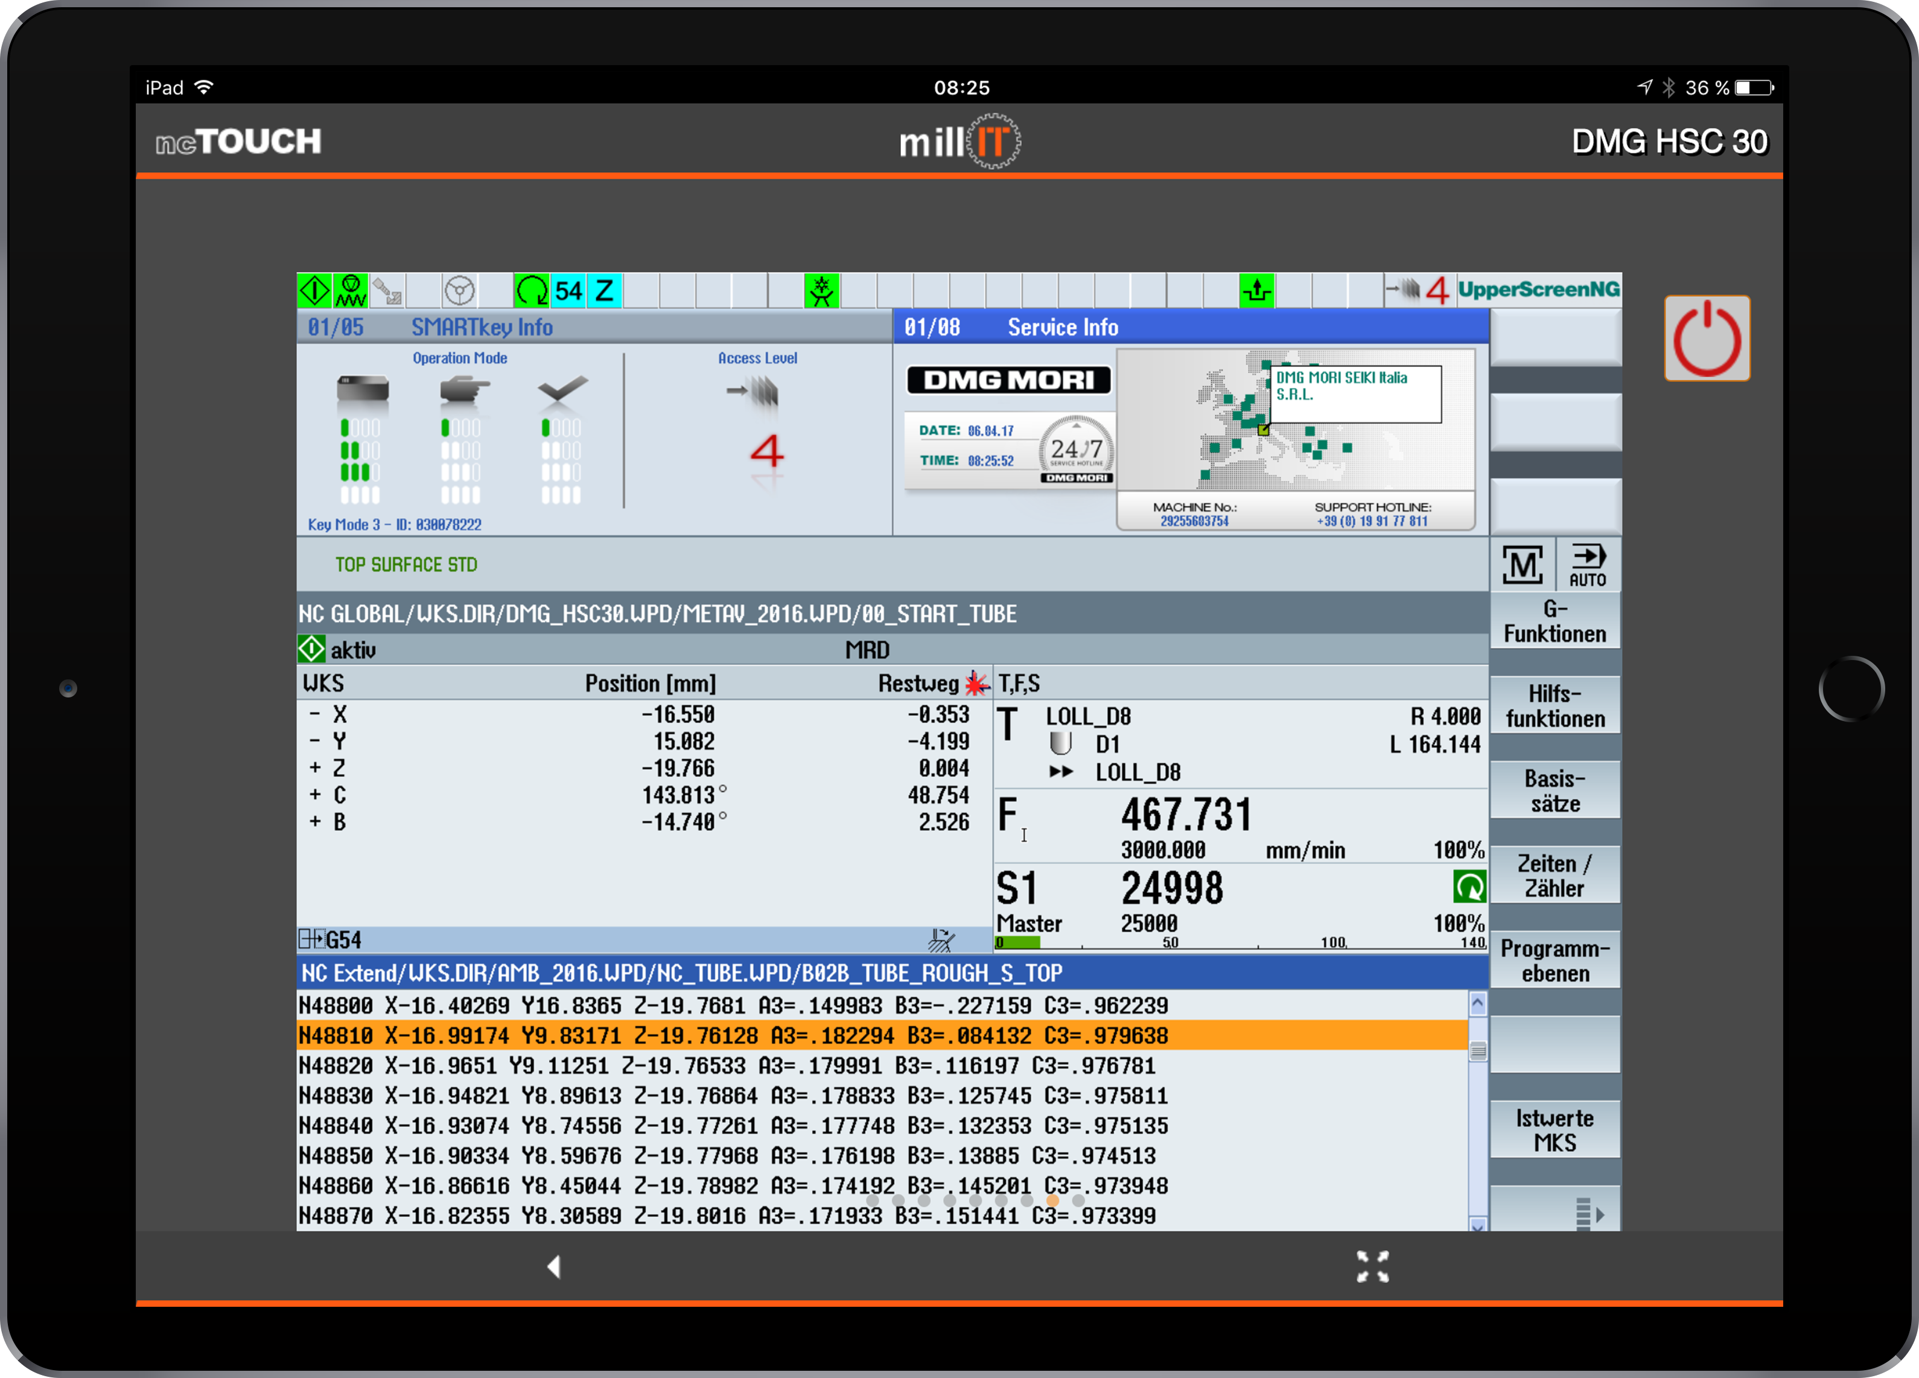Click the crossed tool icon near G54
Viewport: 1919px width, 1378px height.
[x=941, y=939]
